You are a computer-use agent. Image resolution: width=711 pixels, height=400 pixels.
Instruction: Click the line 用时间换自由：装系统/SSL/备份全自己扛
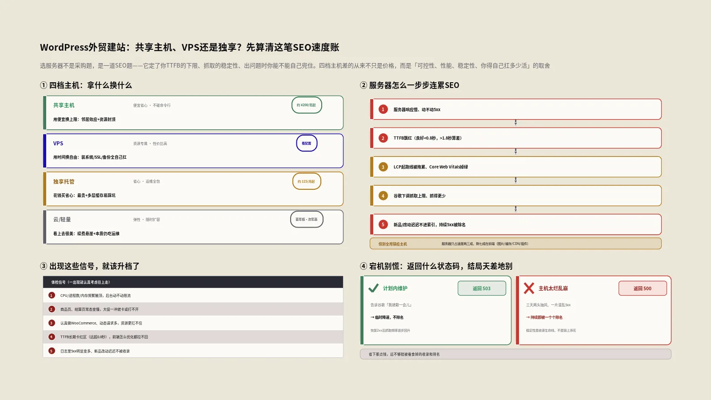(x=90, y=157)
